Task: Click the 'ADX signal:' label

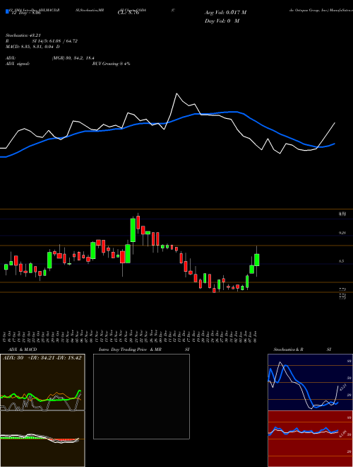Action: coord(17,64)
